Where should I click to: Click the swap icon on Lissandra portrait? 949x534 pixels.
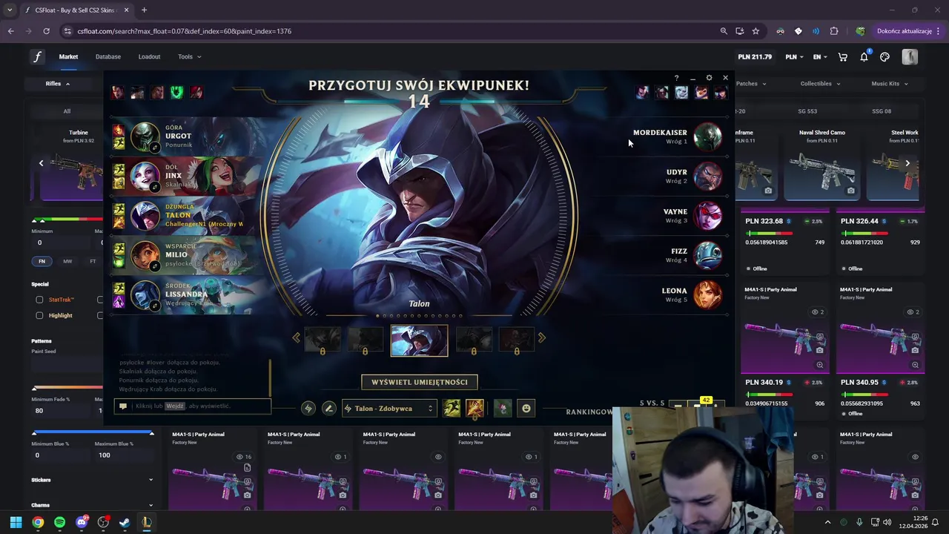(x=155, y=306)
